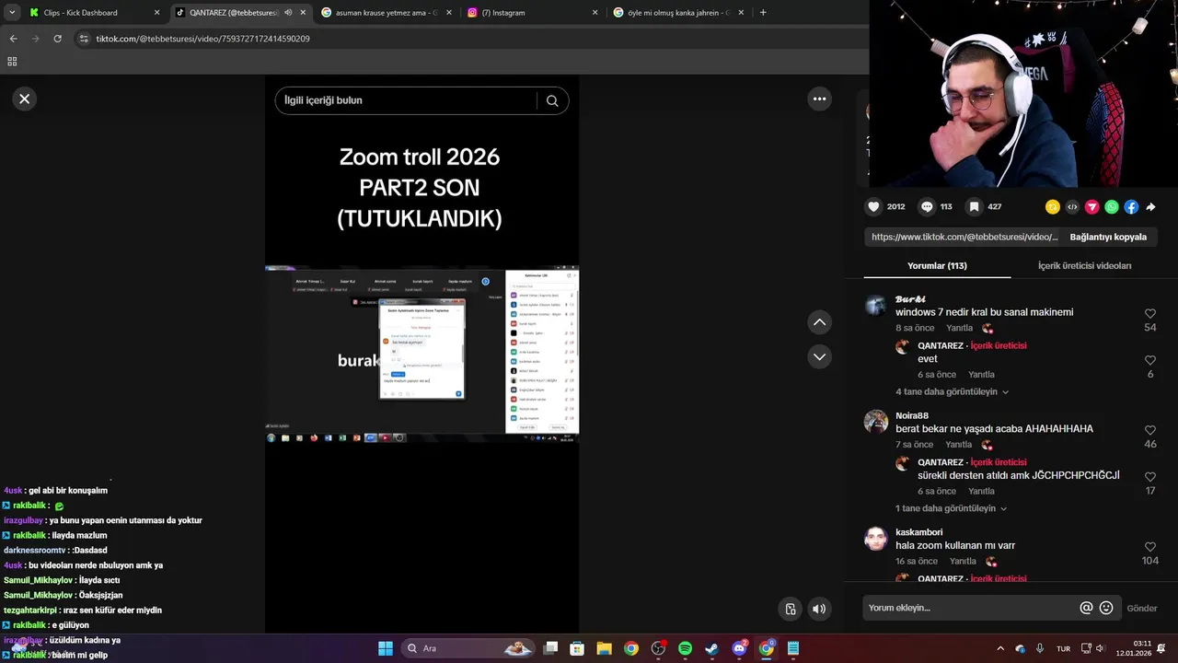The height and width of the screenshot is (663, 1178).
Task: Open Discord from the taskbar
Action: click(x=739, y=648)
